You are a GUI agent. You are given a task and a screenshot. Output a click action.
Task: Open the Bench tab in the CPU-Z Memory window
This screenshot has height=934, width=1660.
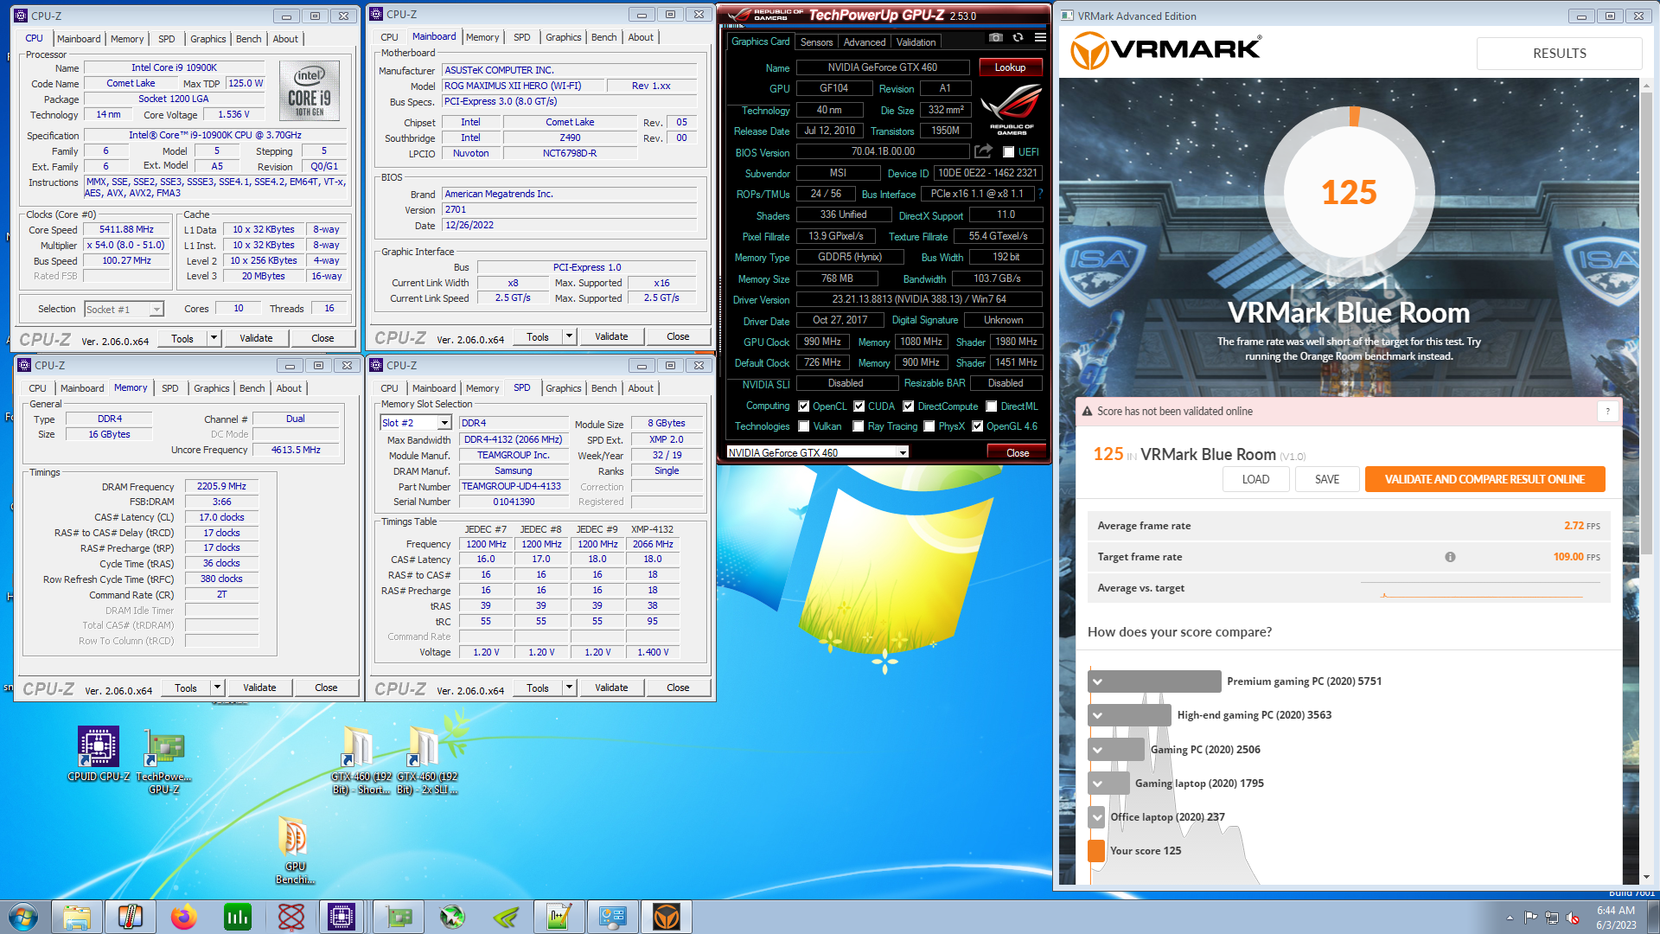(x=252, y=388)
